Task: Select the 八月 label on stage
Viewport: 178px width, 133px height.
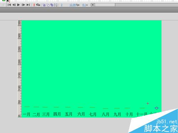Action: [x=105, y=114]
